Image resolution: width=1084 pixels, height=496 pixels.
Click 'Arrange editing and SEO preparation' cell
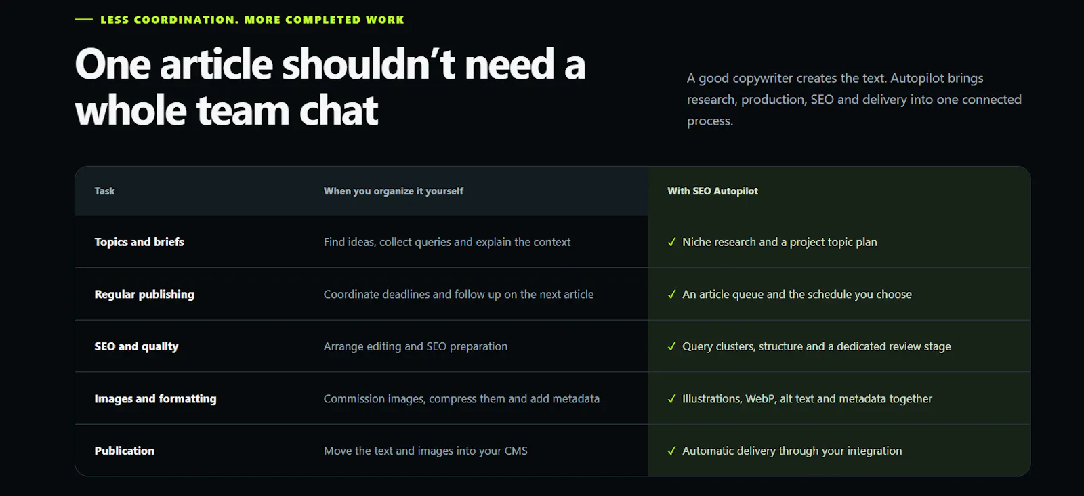click(x=415, y=346)
